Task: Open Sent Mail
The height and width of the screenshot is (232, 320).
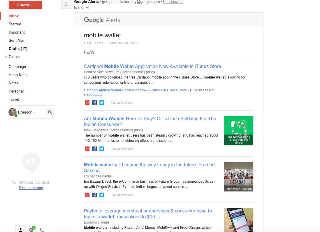Action: (17, 41)
